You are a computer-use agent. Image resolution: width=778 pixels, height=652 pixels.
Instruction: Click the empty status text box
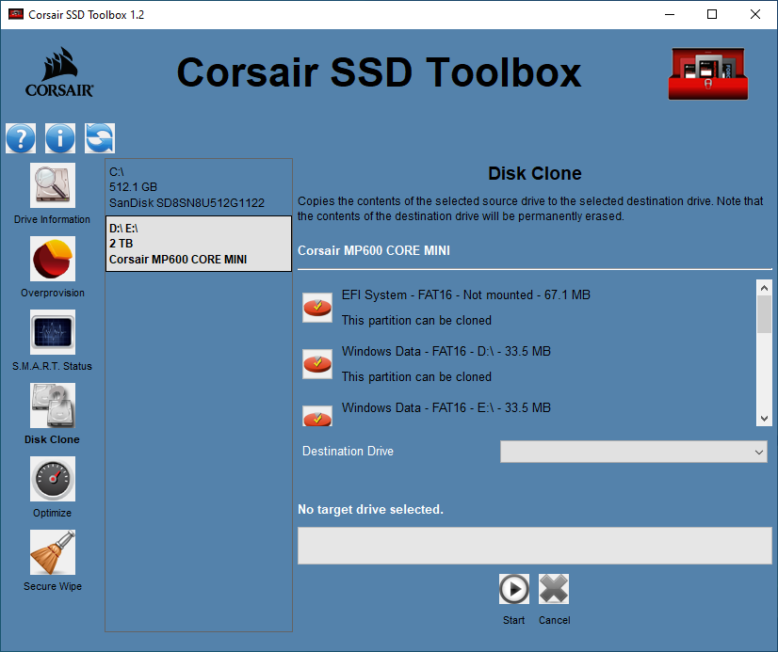(534, 546)
